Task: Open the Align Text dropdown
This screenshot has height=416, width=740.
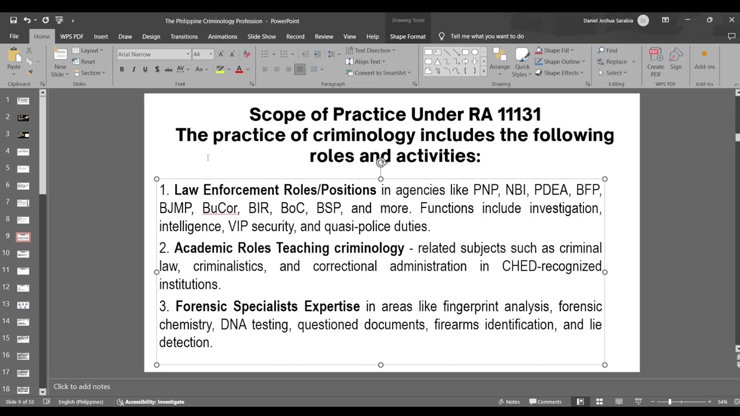Action: 366,62
